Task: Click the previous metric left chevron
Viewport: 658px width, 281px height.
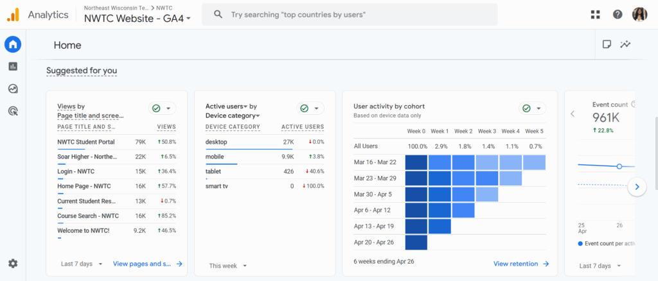Action: tap(573, 114)
